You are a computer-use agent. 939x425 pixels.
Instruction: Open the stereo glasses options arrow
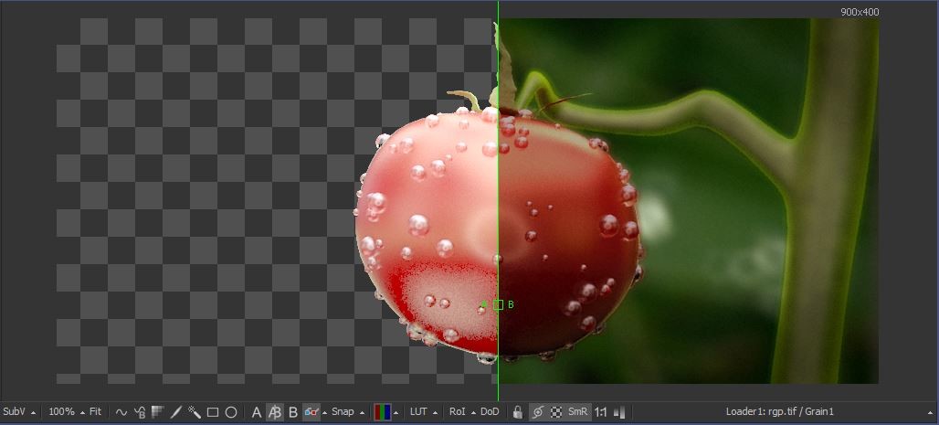tap(324, 412)
